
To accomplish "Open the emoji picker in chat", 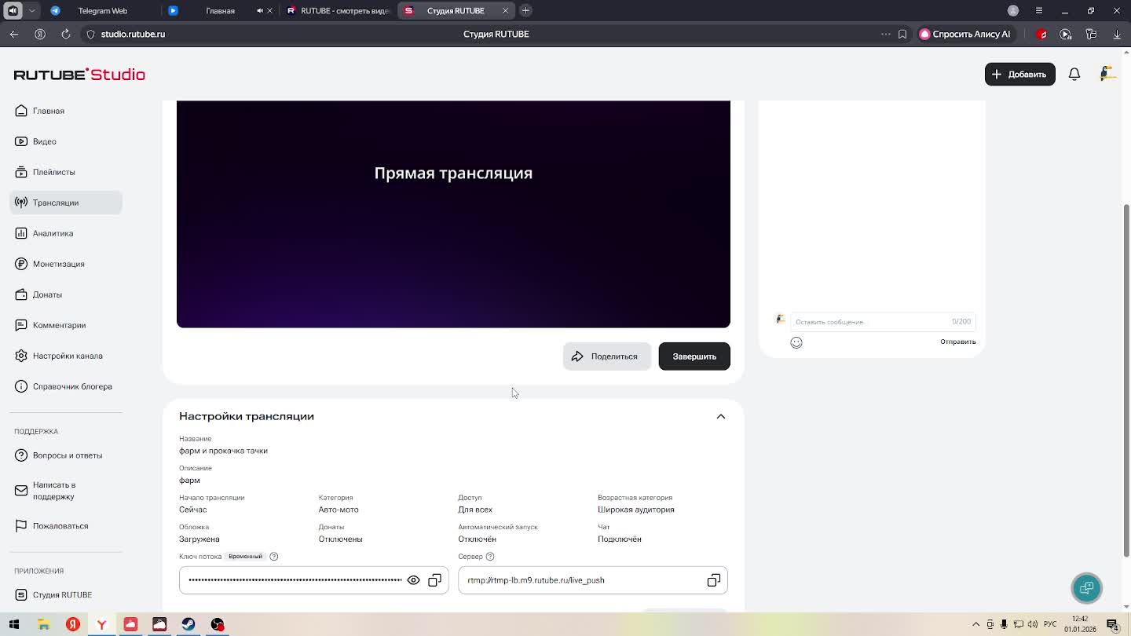I will pos(796,342).
